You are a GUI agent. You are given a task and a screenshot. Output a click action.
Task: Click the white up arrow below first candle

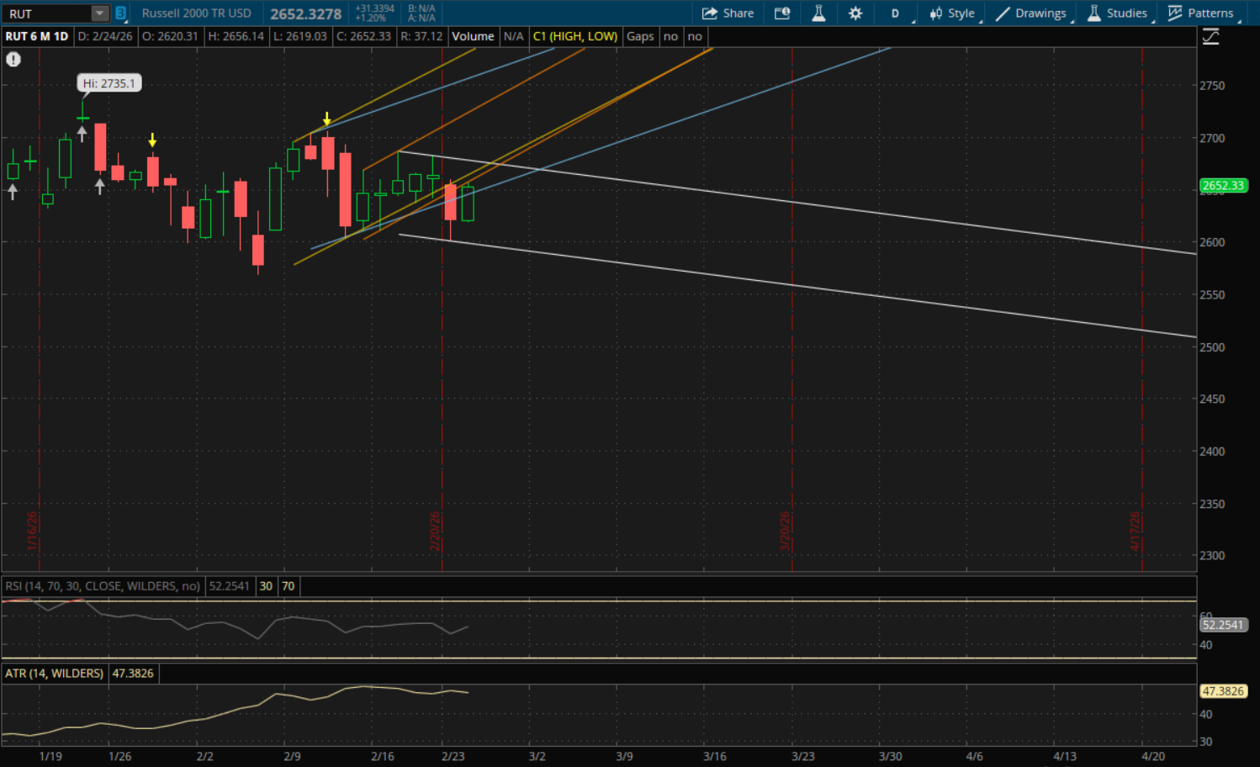13,193
